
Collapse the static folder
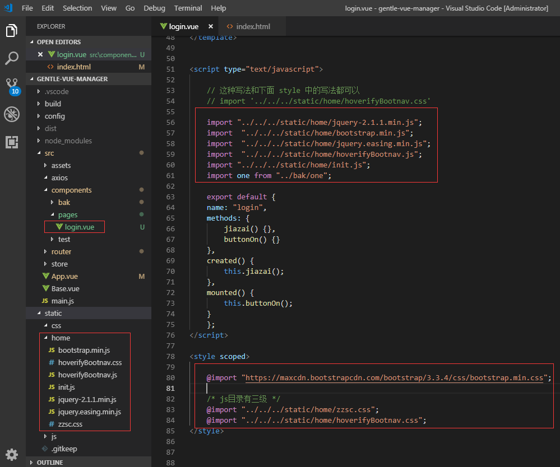pyautogui.click(x=89, y=313)
